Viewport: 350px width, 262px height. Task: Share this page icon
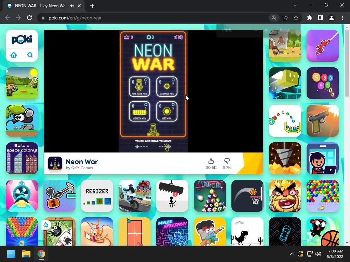point(285,18)
